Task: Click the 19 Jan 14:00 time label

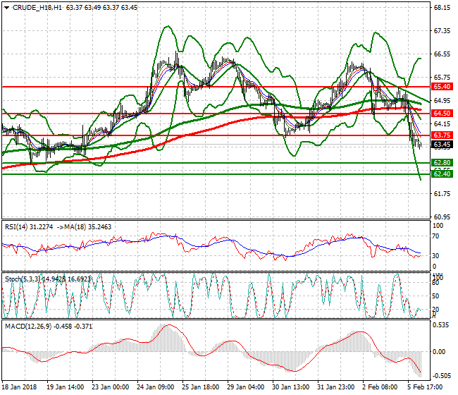Action: (66, 387)
